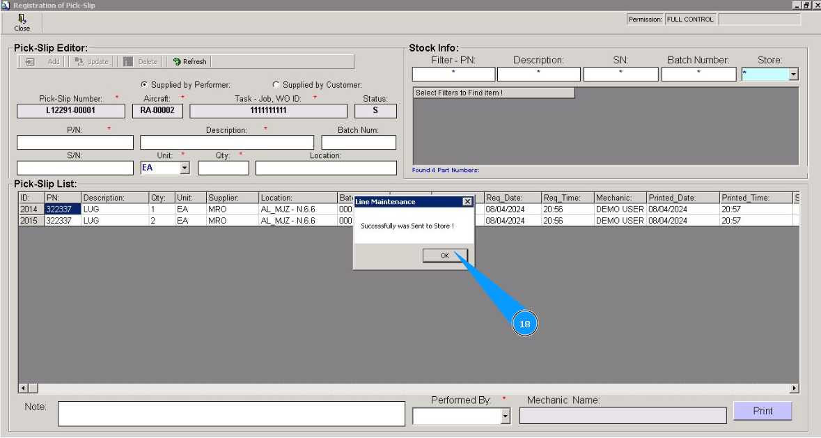The height and width of the screenshot is (438, 821).
Task: Close the Line Maintenance dialog with X
Action: 467,201
